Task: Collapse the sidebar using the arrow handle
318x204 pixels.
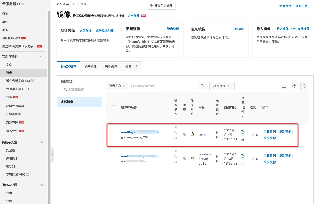Action: [x=52, y=154]
